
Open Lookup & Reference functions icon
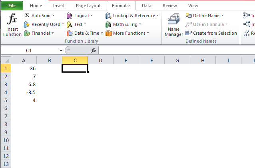tap(108, 16)
